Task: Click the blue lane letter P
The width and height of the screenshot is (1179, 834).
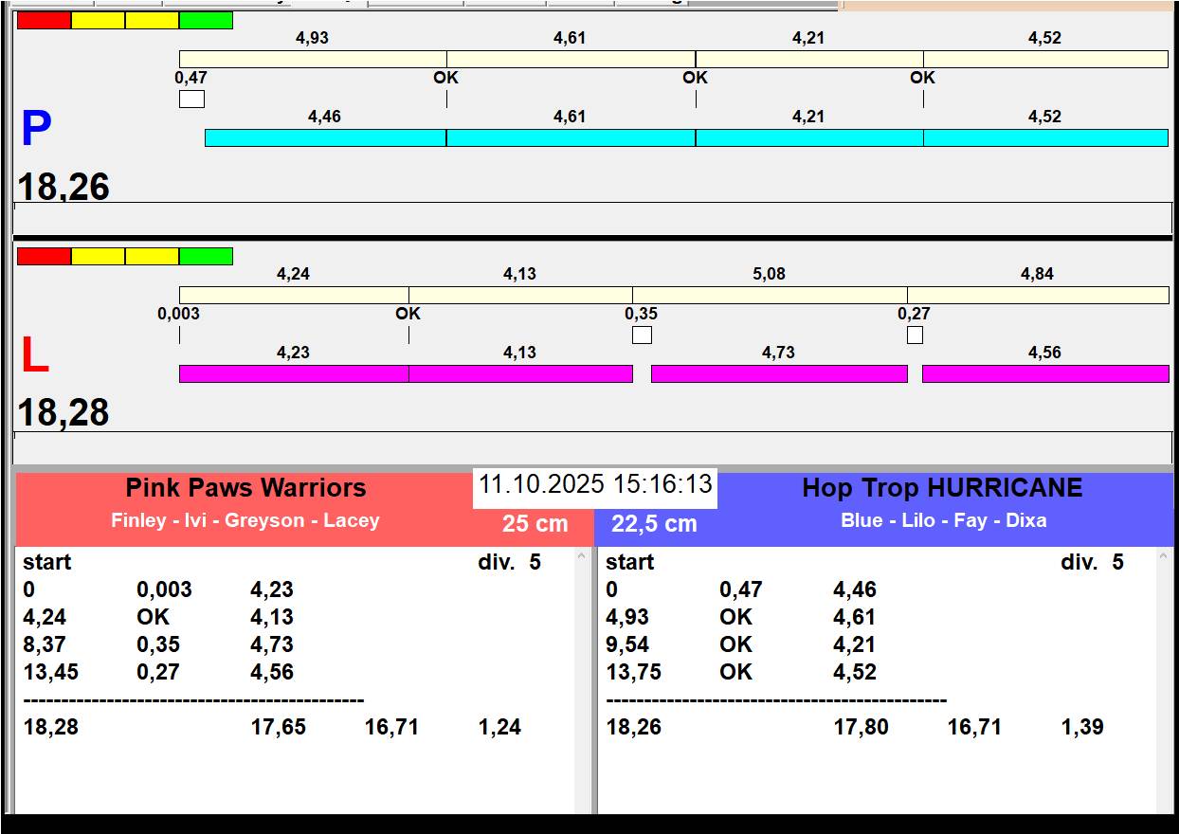Action: coord(36,129)
